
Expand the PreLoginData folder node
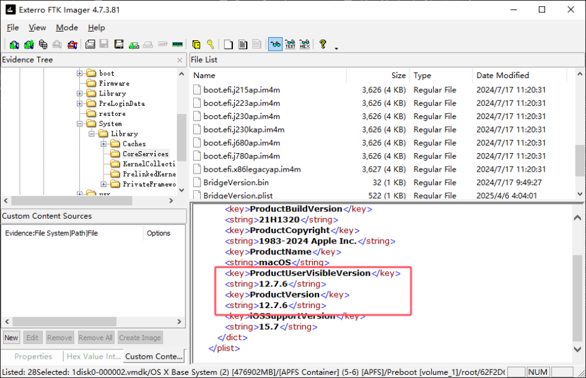coord(80,103)
